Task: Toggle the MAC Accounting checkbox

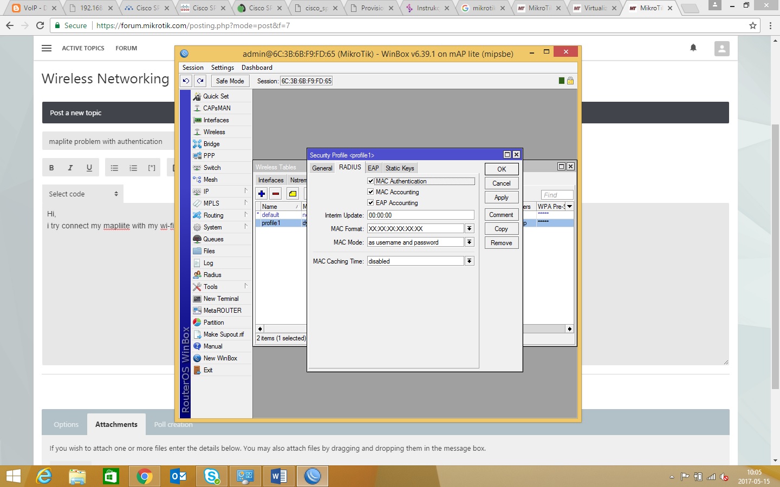Action: [x=371, y=192]
